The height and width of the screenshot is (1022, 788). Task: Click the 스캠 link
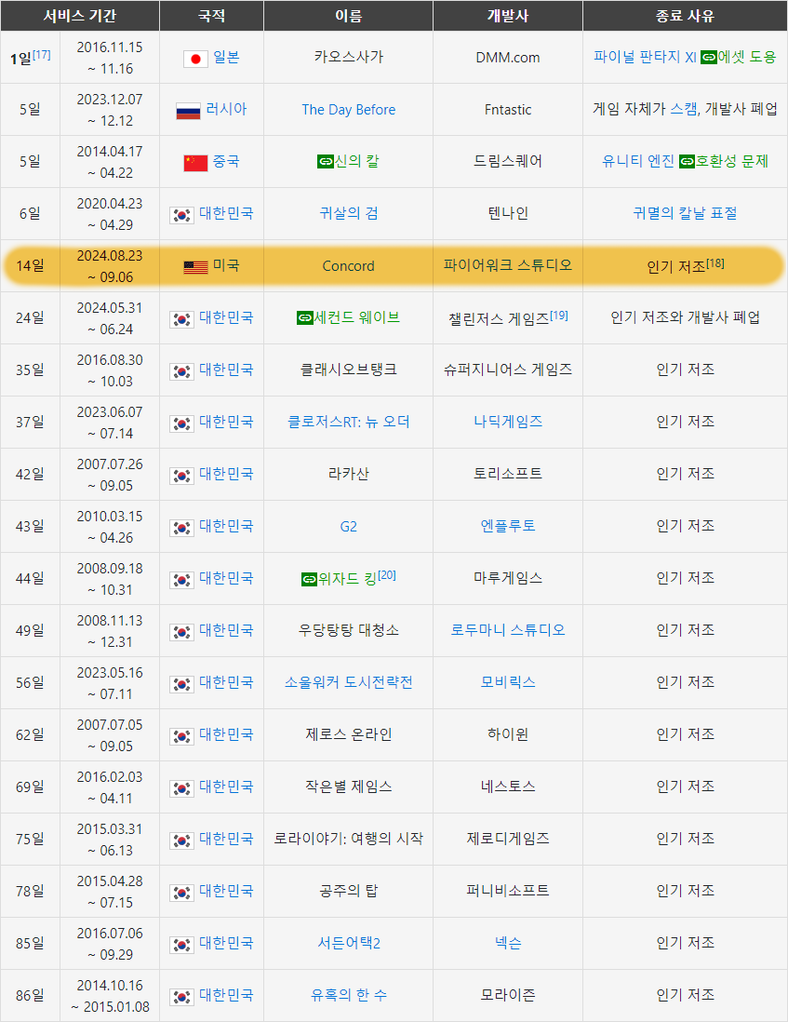683,109
